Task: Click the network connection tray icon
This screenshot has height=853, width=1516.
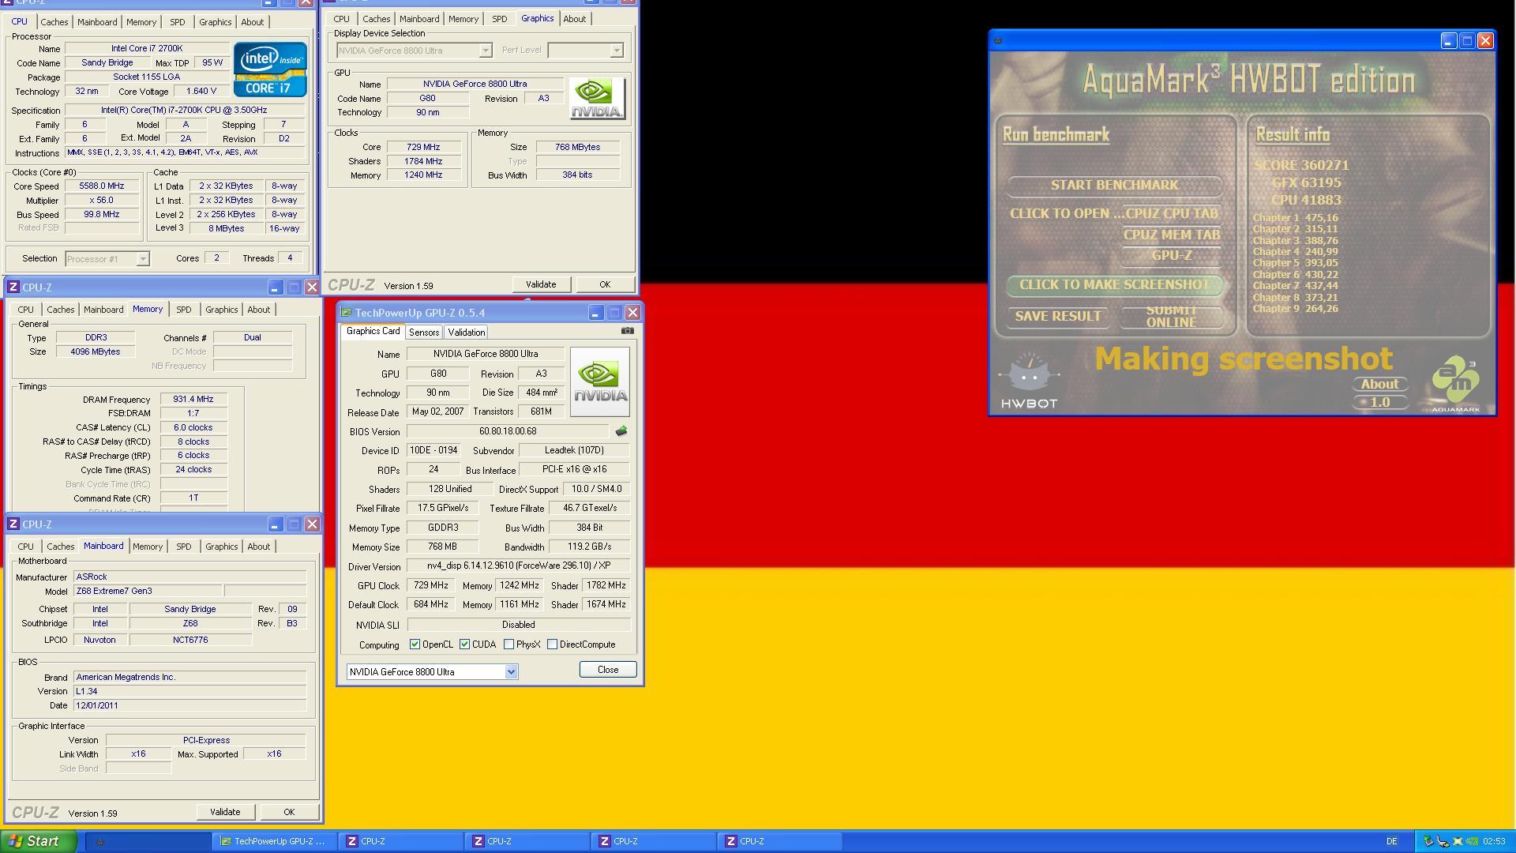Action: [1443, 841]
